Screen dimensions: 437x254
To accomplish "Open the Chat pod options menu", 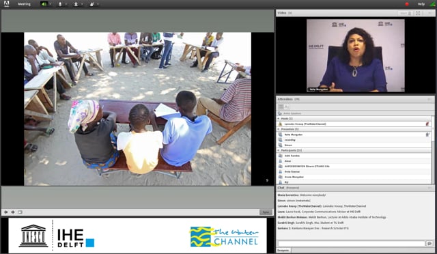I will point(429,188).
